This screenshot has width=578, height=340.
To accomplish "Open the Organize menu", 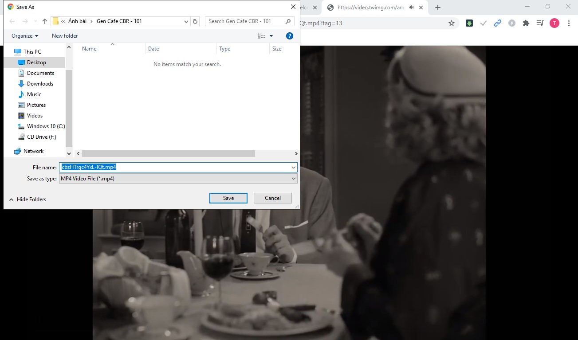I will pos(24,35).
